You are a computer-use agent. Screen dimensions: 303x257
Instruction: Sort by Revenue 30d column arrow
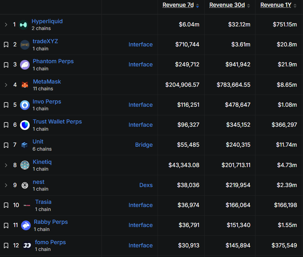coord(248,6)
